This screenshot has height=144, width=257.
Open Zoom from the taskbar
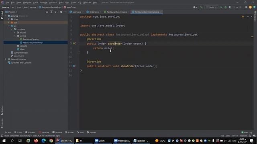(100, 140)
